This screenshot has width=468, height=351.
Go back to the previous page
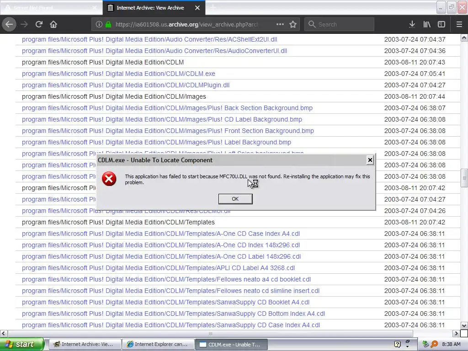9,24
